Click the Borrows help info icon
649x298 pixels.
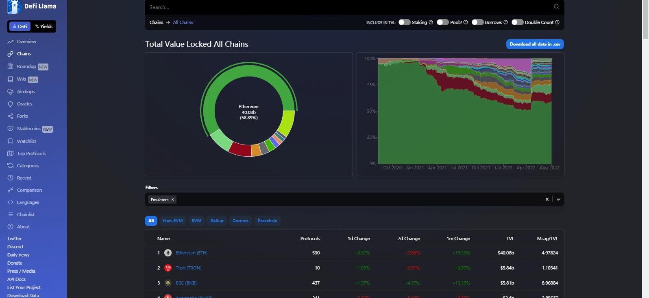click(505, 22)
